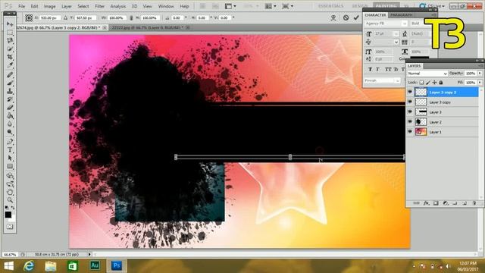Screen dimensions: 485x273
Task: Toggle the All Caps TT button
Action: [x=388, y=69]
